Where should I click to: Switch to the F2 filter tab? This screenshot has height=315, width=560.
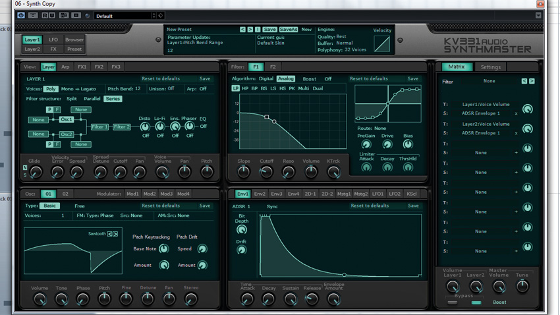tap(273, 67)
